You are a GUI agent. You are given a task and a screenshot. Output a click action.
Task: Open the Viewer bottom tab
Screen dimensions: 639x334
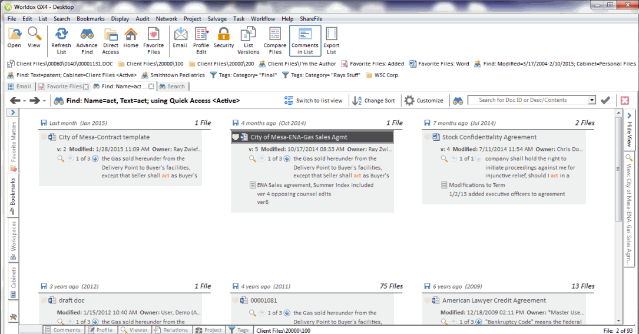click(x=135, y=330)
